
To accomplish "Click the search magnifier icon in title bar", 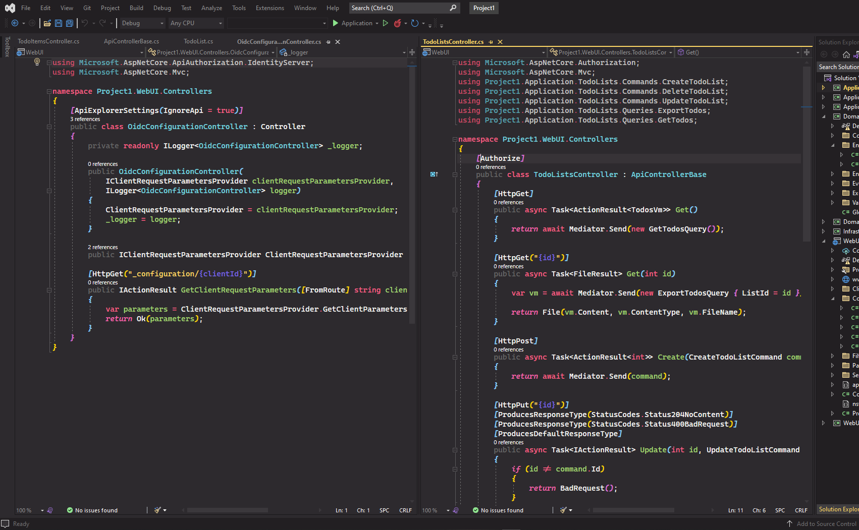I will [453, 8].
